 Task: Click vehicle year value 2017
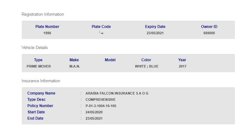[182, 66]
